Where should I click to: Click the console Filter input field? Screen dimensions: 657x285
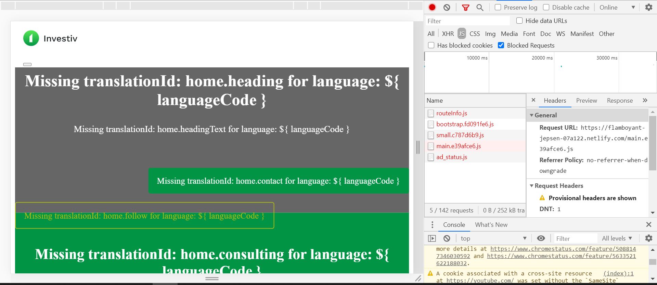[576, 238]
